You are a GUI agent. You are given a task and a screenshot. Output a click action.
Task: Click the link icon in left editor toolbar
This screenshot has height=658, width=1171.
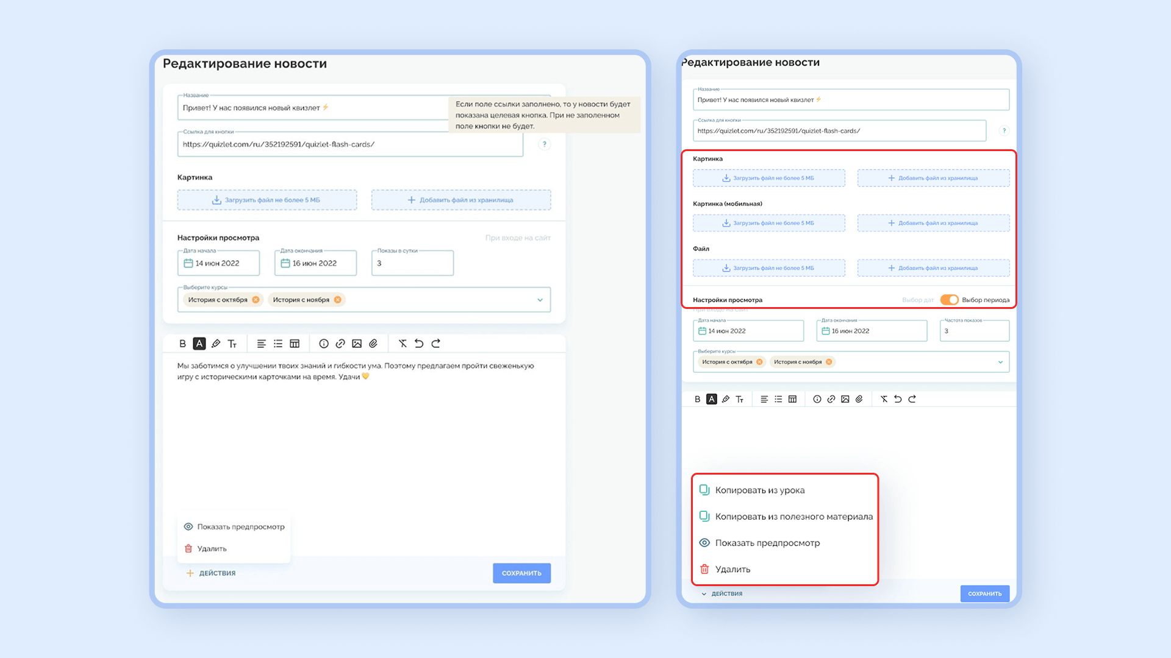point(340,344)
